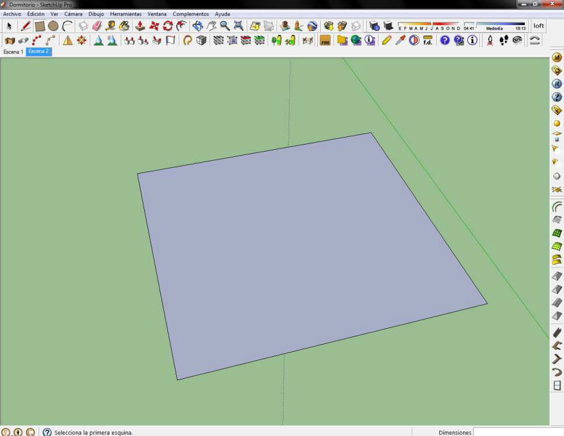564x436 pixels.
Task: Click the Paint Bucket tool
Action: pyautogui.click(x=124, y=26)
